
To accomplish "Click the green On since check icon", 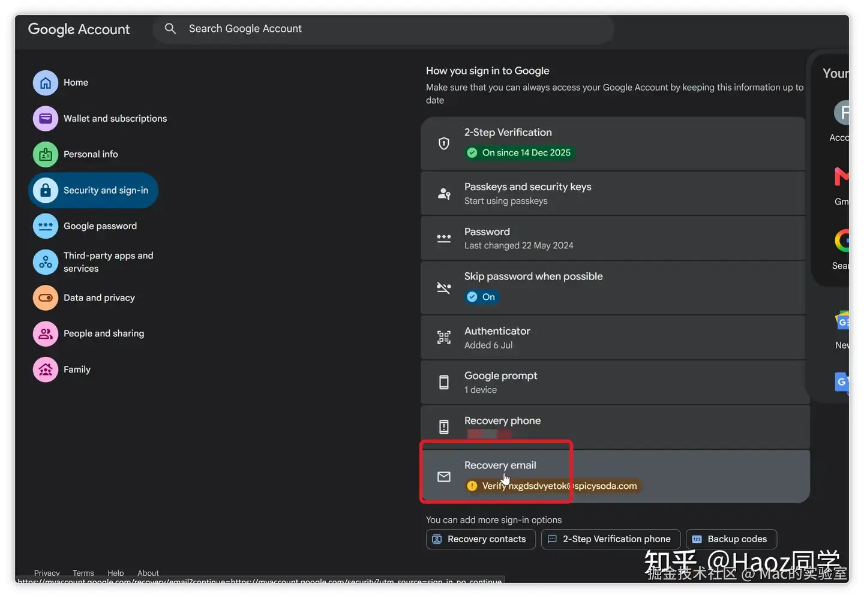I will click(472, 153).
